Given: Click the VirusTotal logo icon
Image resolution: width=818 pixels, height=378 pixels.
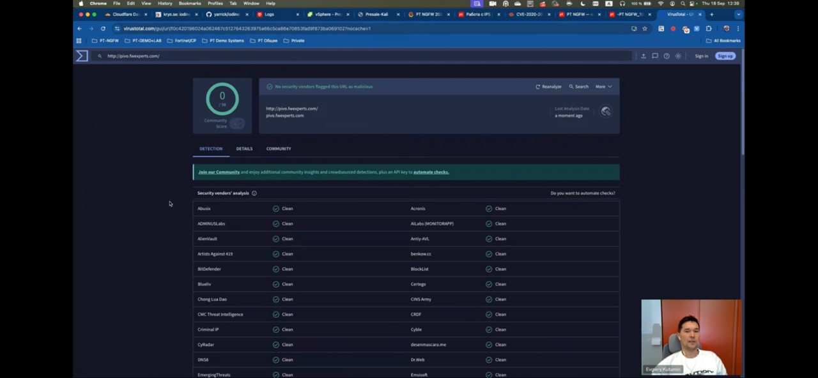Looking at the screenshot, I should pyautogui.click(x=82, y=56).
